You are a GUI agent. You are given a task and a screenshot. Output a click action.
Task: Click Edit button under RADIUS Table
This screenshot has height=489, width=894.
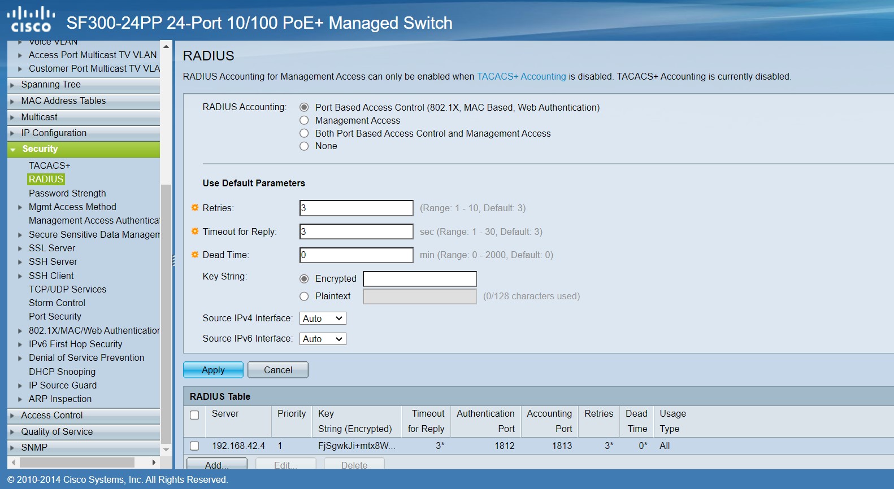(286, 464)
